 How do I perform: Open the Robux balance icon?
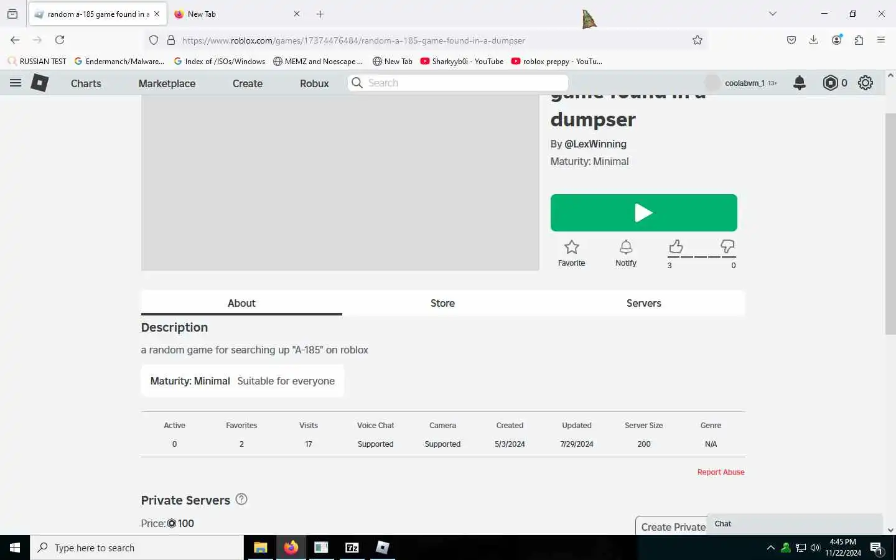(x=830, y=83)
